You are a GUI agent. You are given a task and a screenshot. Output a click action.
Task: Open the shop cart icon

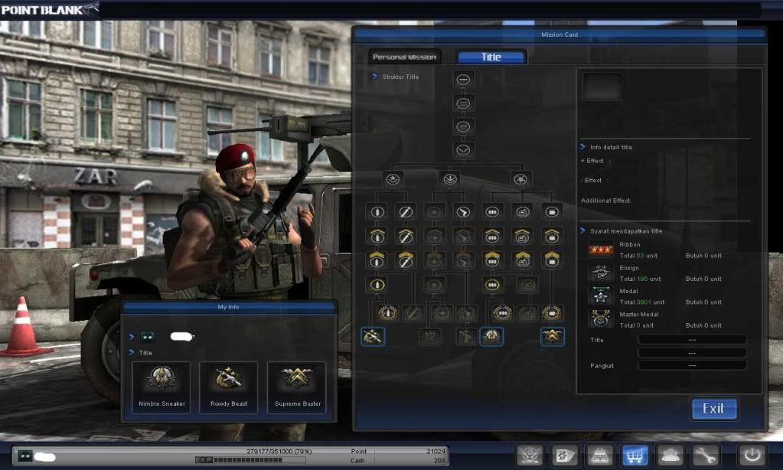tap(635, 455)
